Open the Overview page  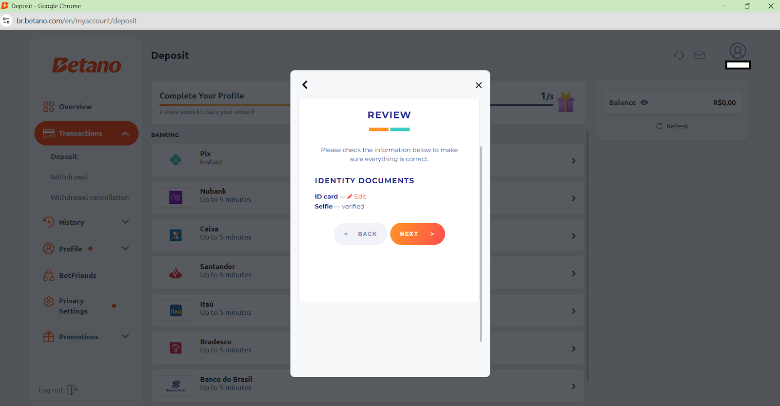pos(75,107)
